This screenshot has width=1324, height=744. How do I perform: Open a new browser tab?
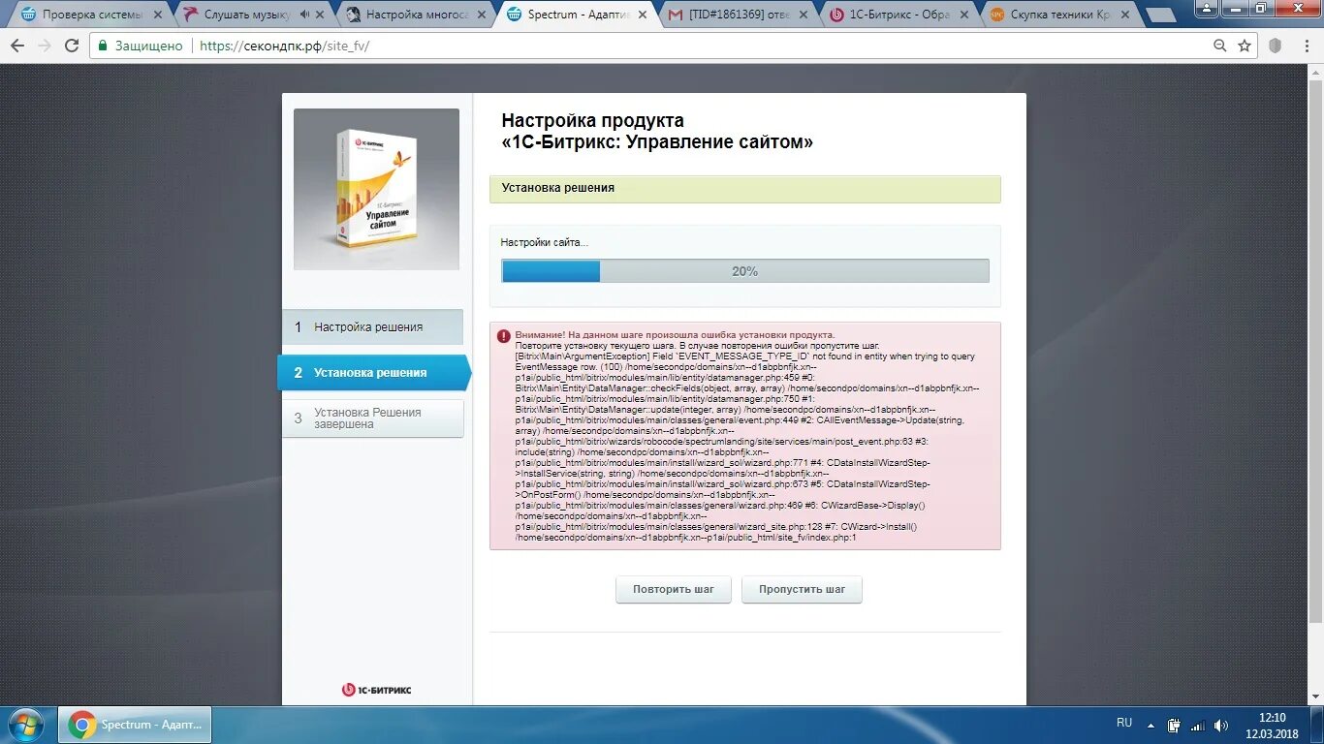tap(1160, 15)
